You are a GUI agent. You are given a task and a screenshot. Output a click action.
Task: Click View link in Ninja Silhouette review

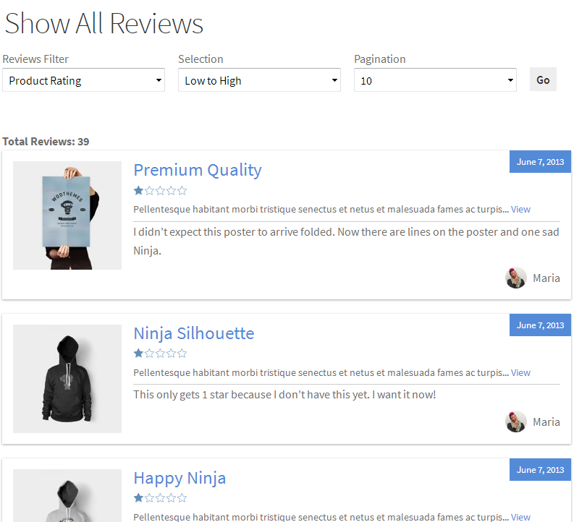pyautogui.click(x=520, y=373)
